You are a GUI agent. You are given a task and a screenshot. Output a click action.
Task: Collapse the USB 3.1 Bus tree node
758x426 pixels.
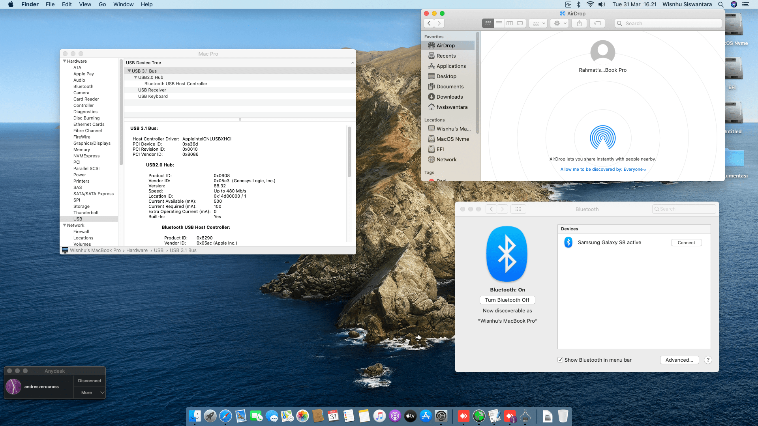point(129,71)
